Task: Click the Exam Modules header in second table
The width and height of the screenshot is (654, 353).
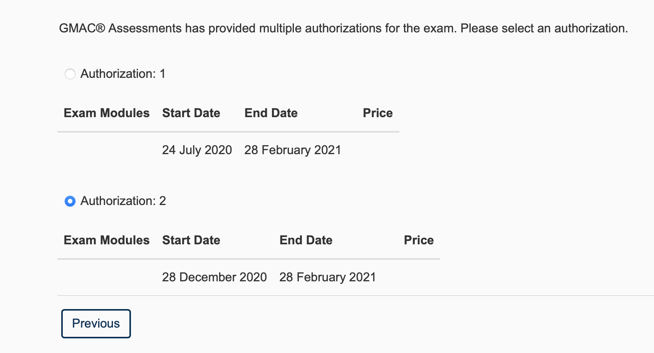Action: tap(107, 240)
